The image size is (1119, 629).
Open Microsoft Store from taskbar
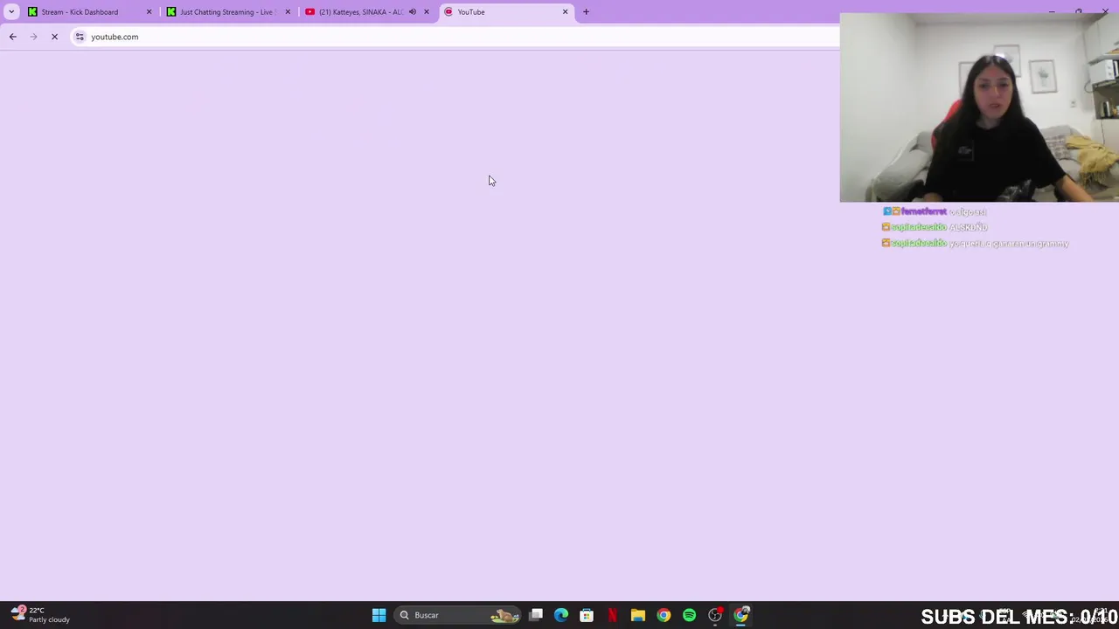(587, 615)
